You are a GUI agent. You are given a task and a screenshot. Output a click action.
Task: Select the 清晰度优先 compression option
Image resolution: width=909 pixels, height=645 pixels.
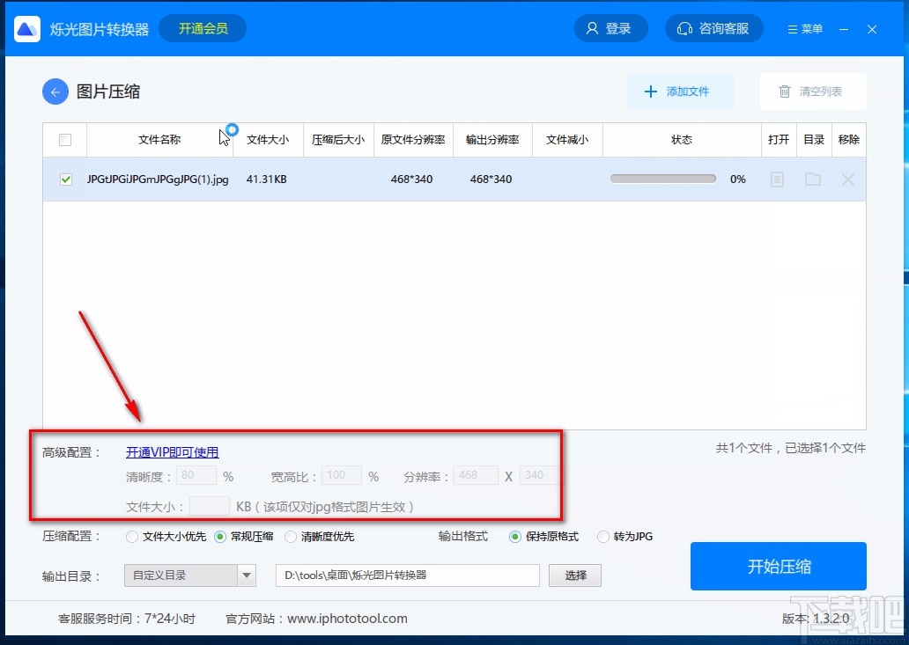point(292,537)
